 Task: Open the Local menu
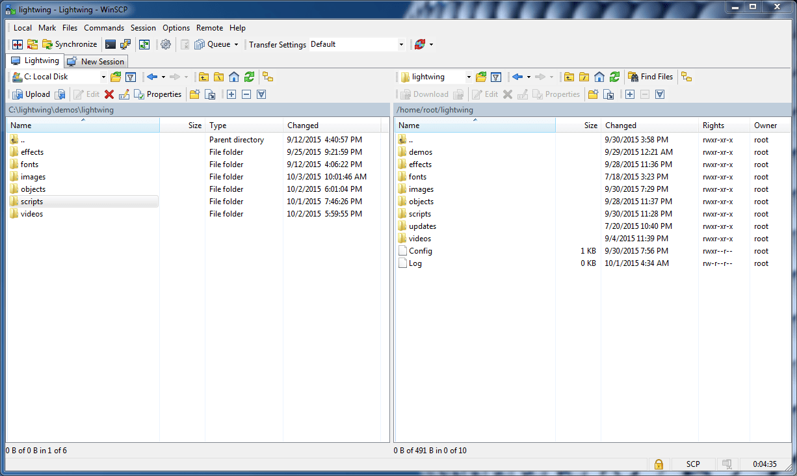point(23,28)
